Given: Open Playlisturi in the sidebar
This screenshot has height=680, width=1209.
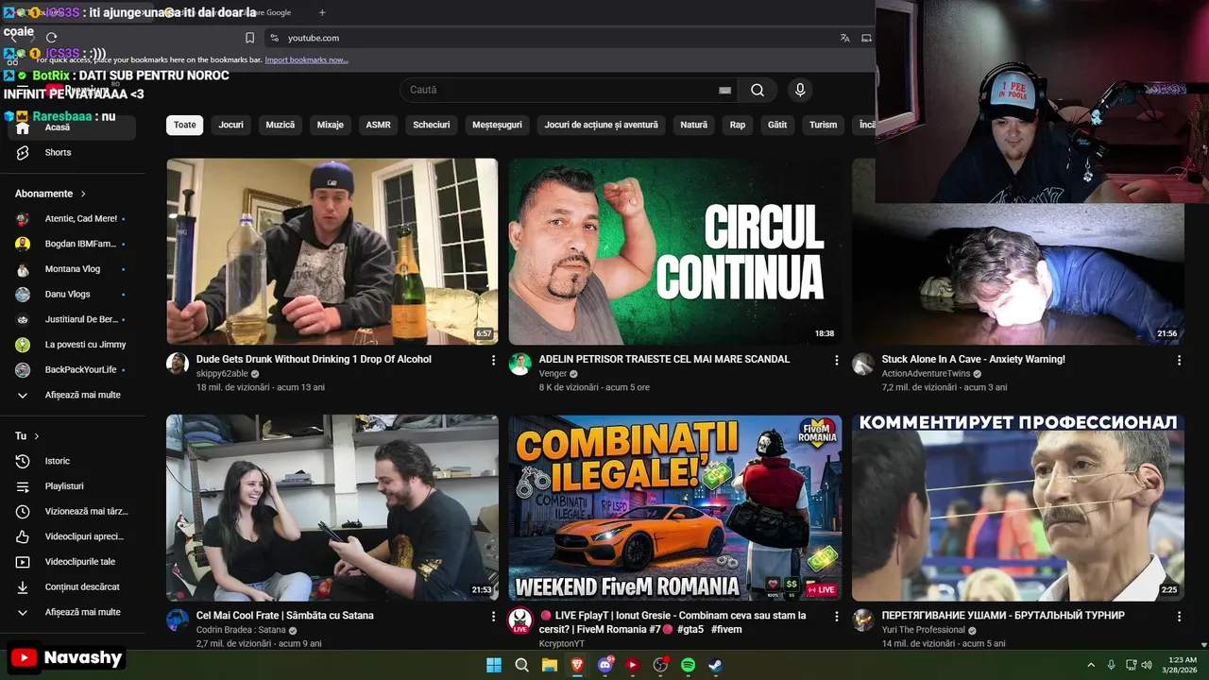Looking at the screenshot, I should (72, 486).
